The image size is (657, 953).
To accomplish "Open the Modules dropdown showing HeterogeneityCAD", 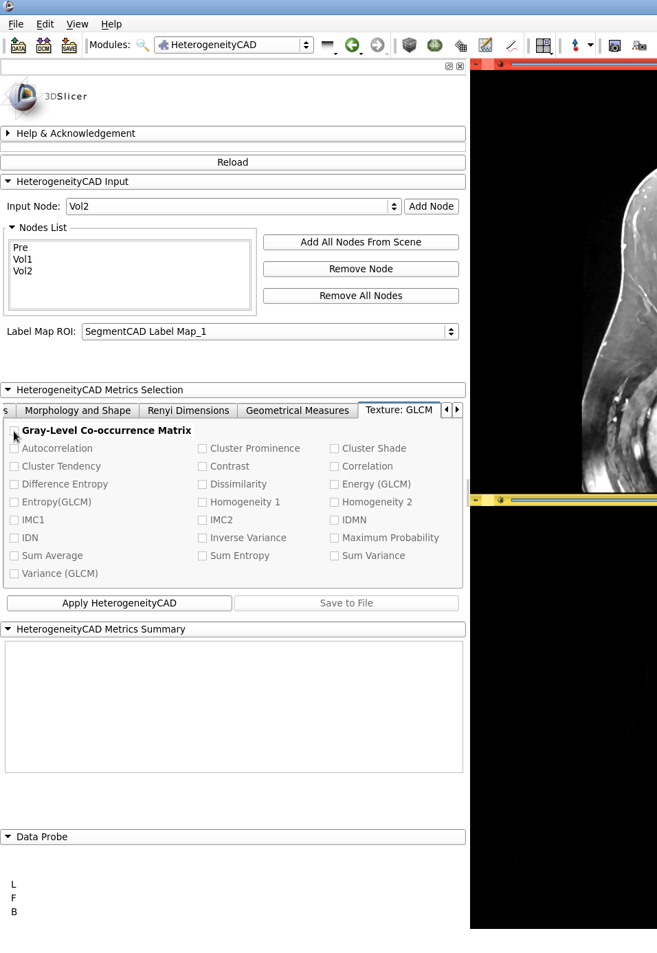I will pyautogui.click(x=234, y=45).
